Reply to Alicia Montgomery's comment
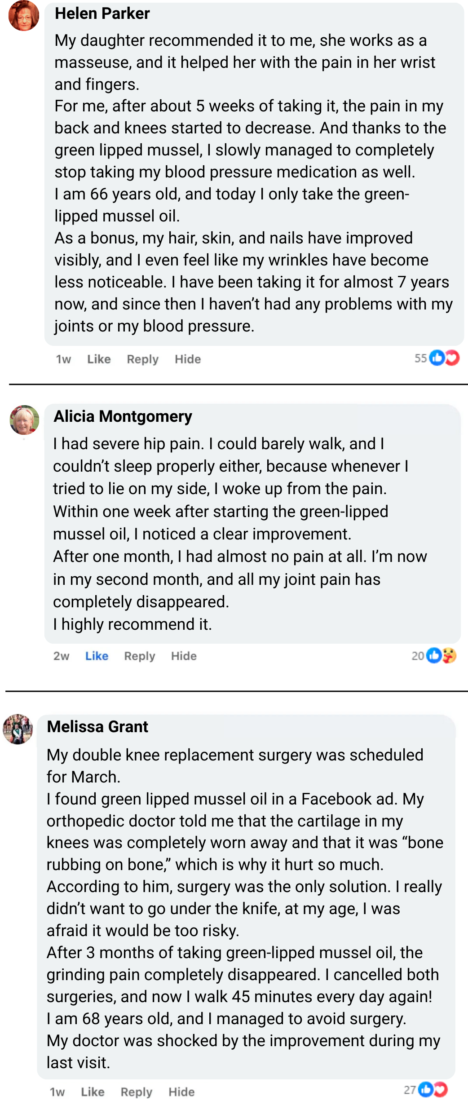This screenshot has width=468, height=1105. tap(139, 656)
